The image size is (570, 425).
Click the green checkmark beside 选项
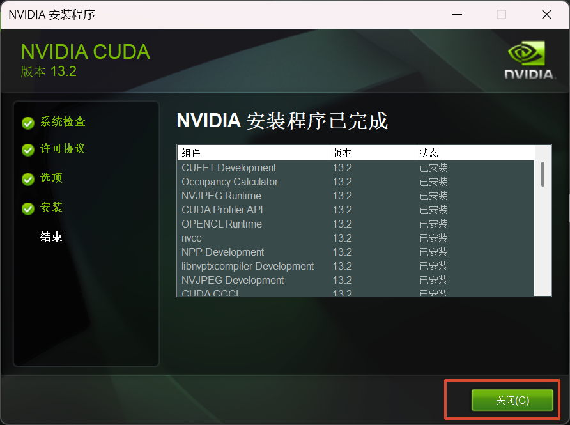pos(27,179)
